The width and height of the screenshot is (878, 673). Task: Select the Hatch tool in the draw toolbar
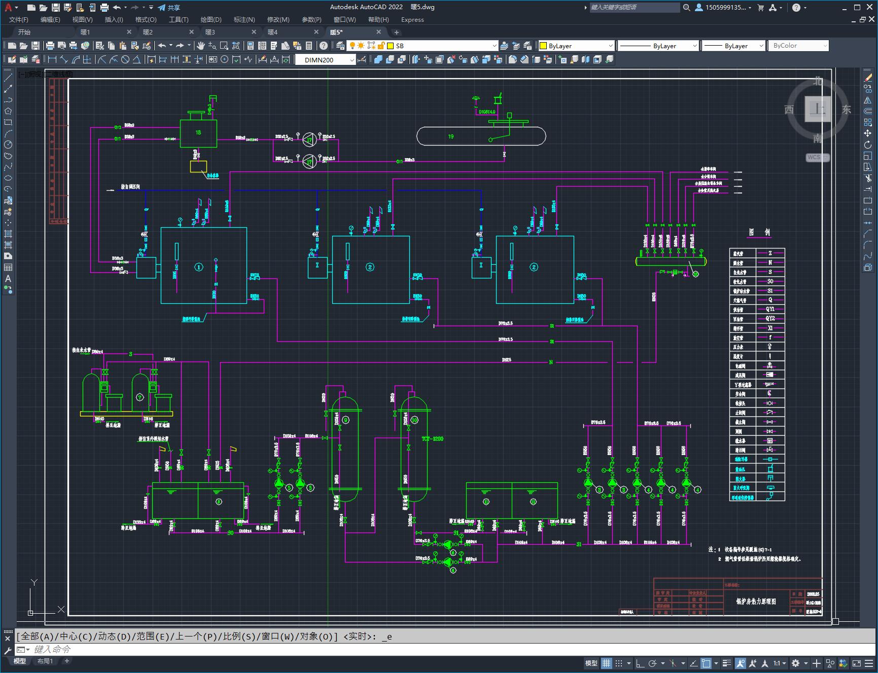[8, 234]
